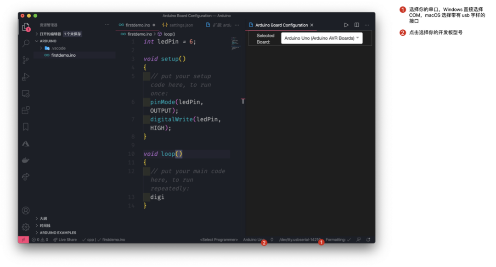Screen dimensions: 496x267
Task: Open the Remote Explorer view
Action: pyautogui.click(x=26, y=94)
